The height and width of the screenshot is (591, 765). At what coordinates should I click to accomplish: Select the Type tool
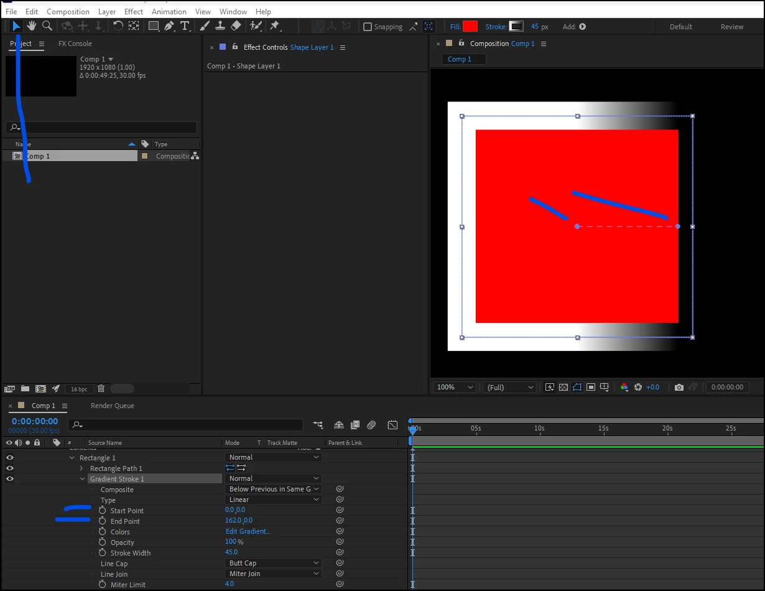(185, 26)
